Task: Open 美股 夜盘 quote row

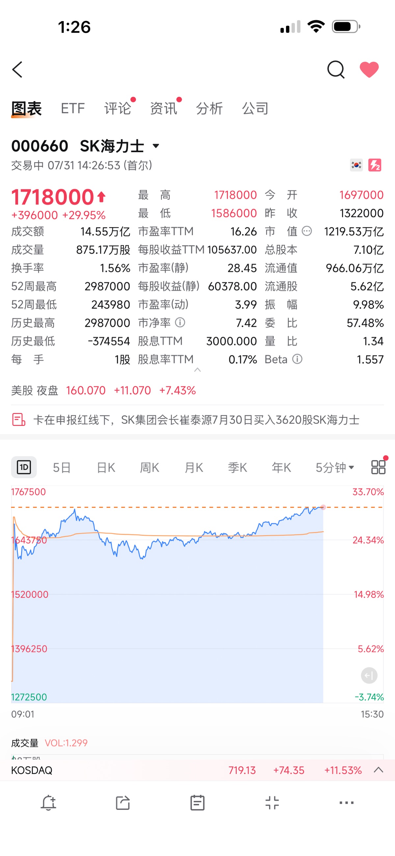Action: point(197,390)
